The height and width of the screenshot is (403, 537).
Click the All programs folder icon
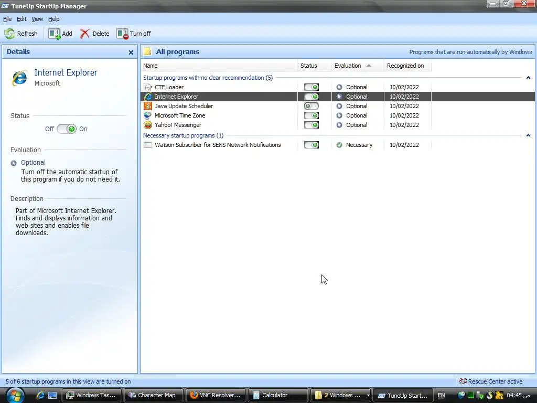click(147, 52)
